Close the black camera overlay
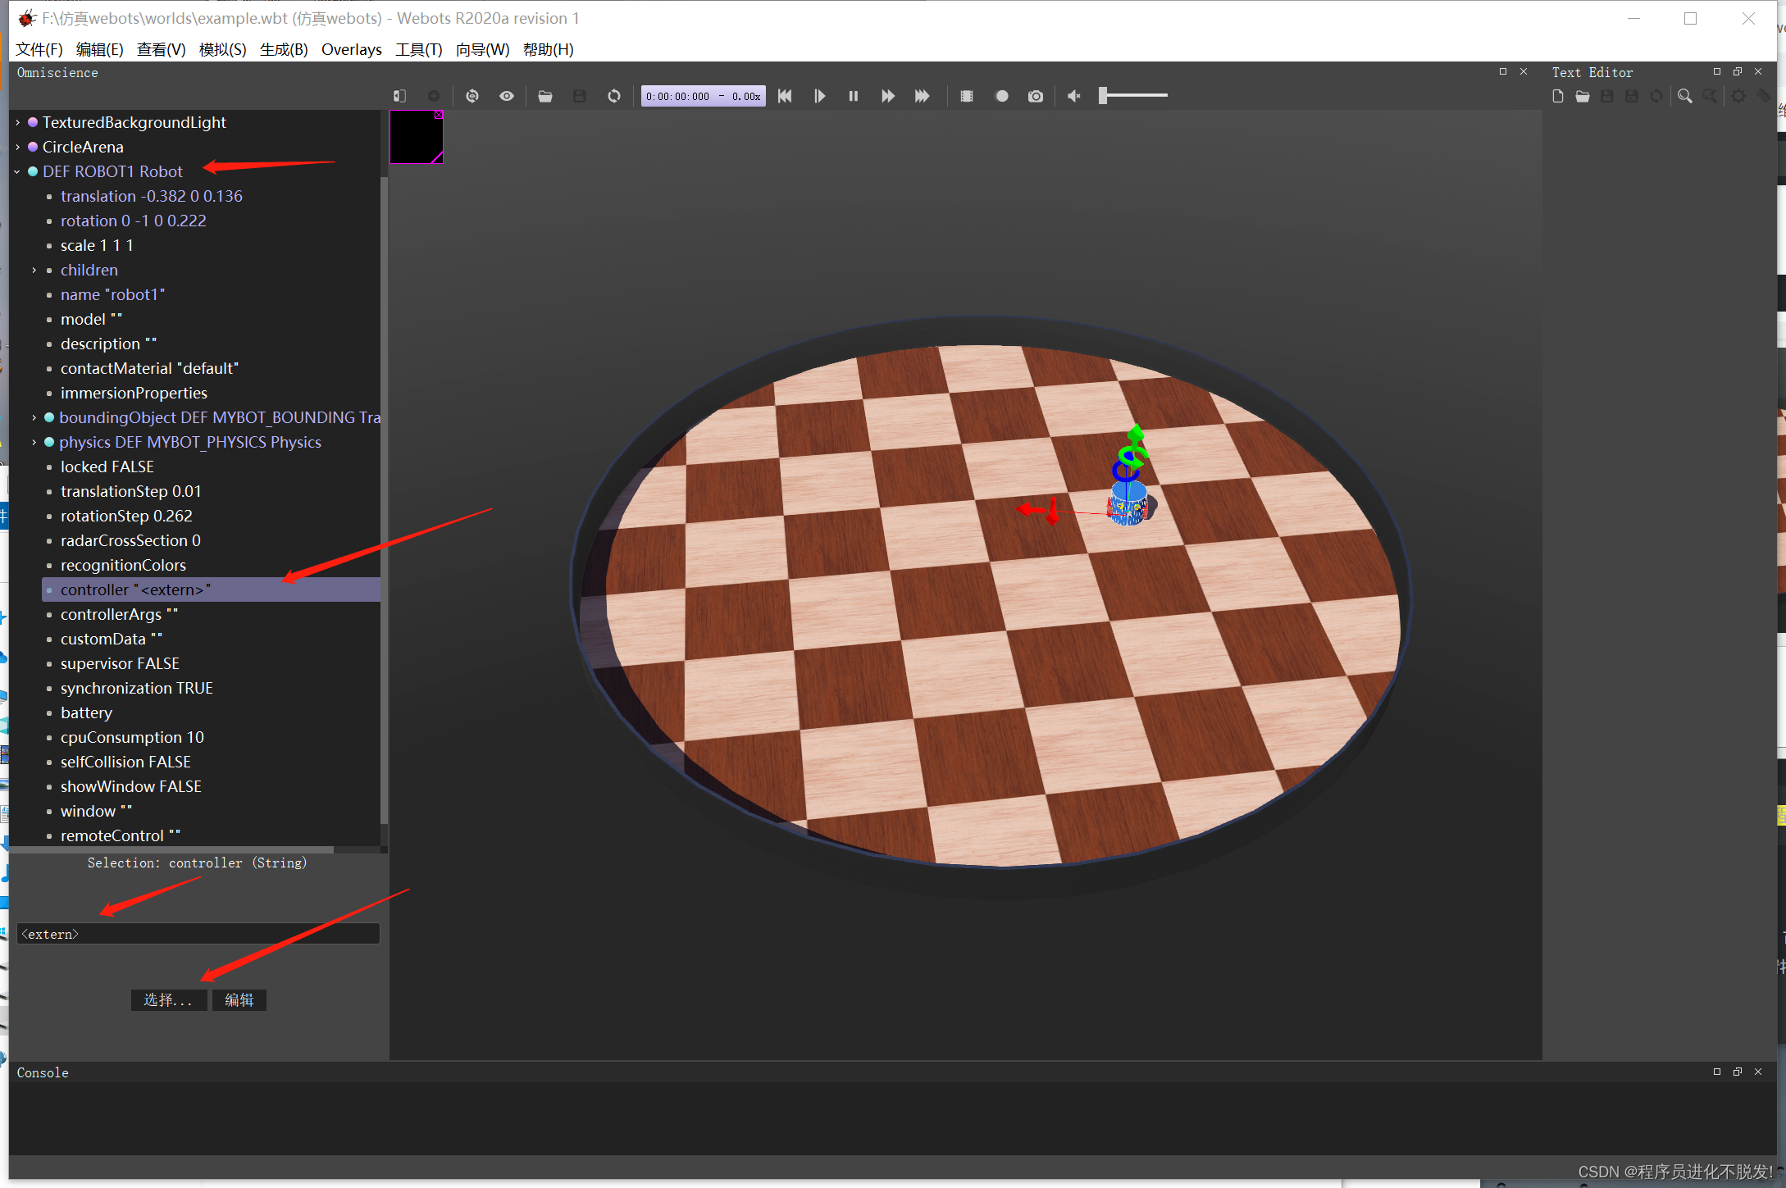Screen dimensions: 1786x1188 (439, 115)
